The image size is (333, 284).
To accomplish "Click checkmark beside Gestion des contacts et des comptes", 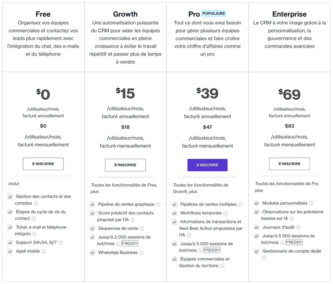I will [10, 197].
